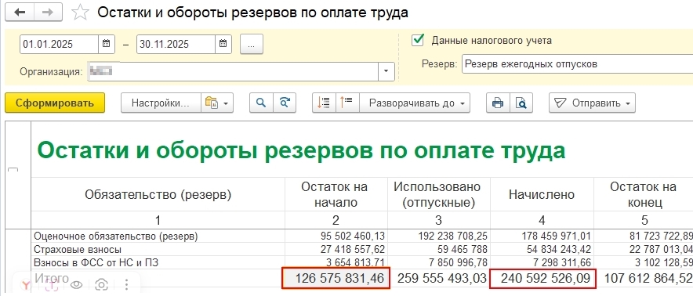The height and width of the screenshot is (296, 693).
Task: Add report to favorites with star icon
Action: click(80, 13)
